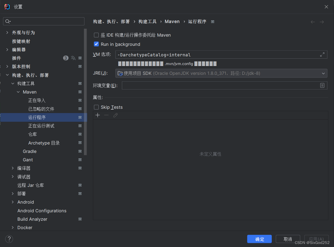This screenshot has height=247, width=334.
Task: Click project-level icon beside 远程 Jar 仓库 row
Action: 80,185
